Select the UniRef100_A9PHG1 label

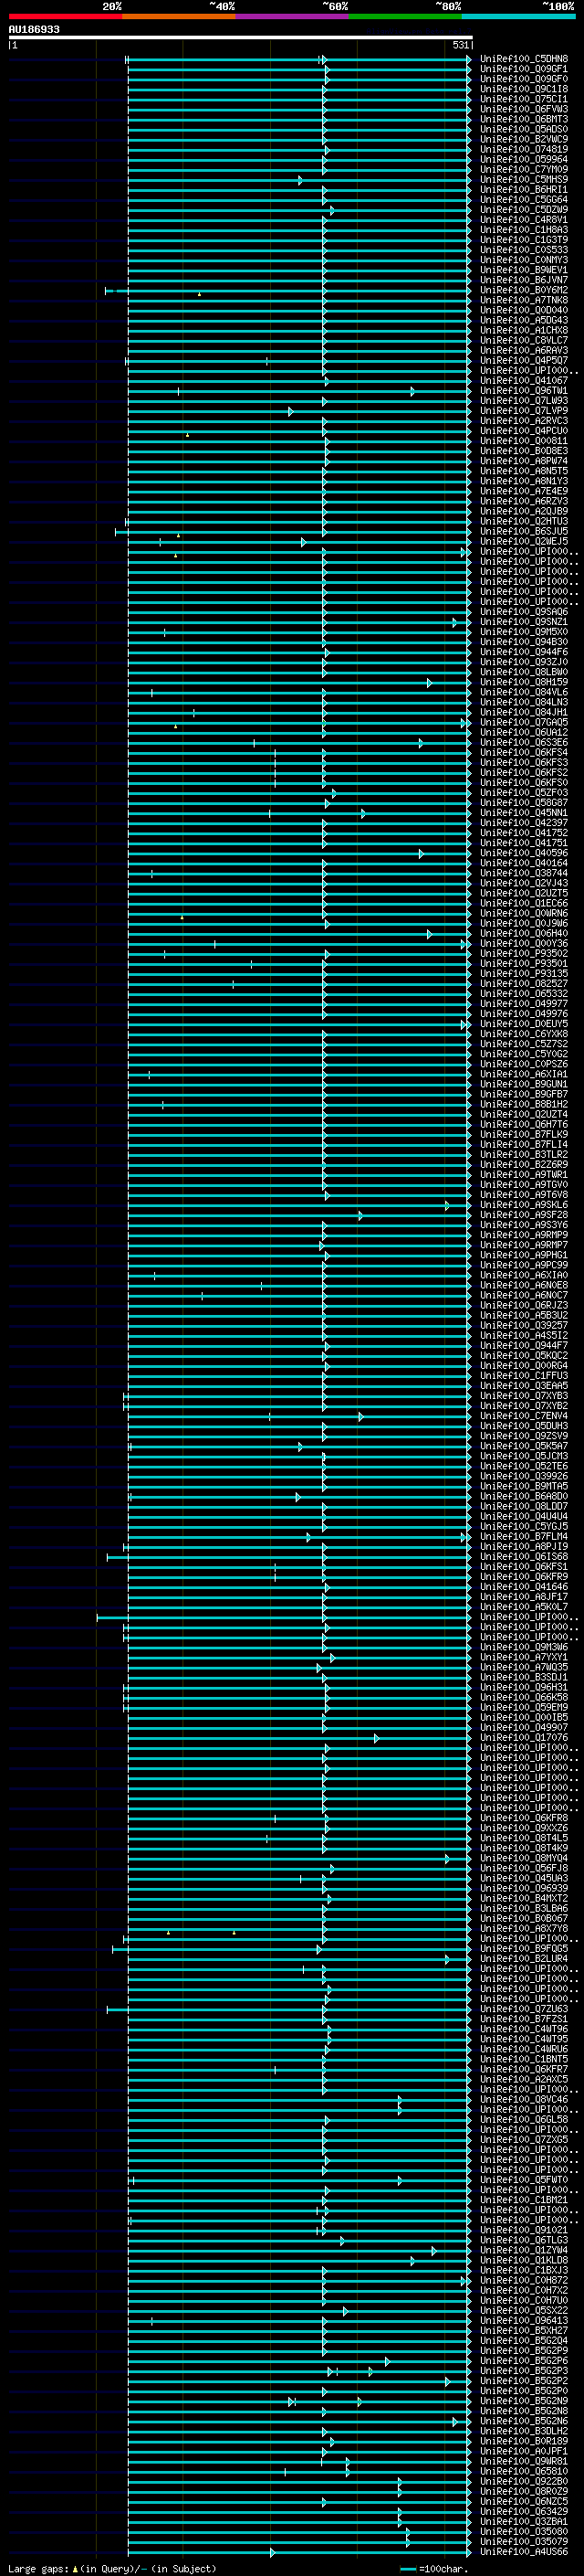(524, 1255)
